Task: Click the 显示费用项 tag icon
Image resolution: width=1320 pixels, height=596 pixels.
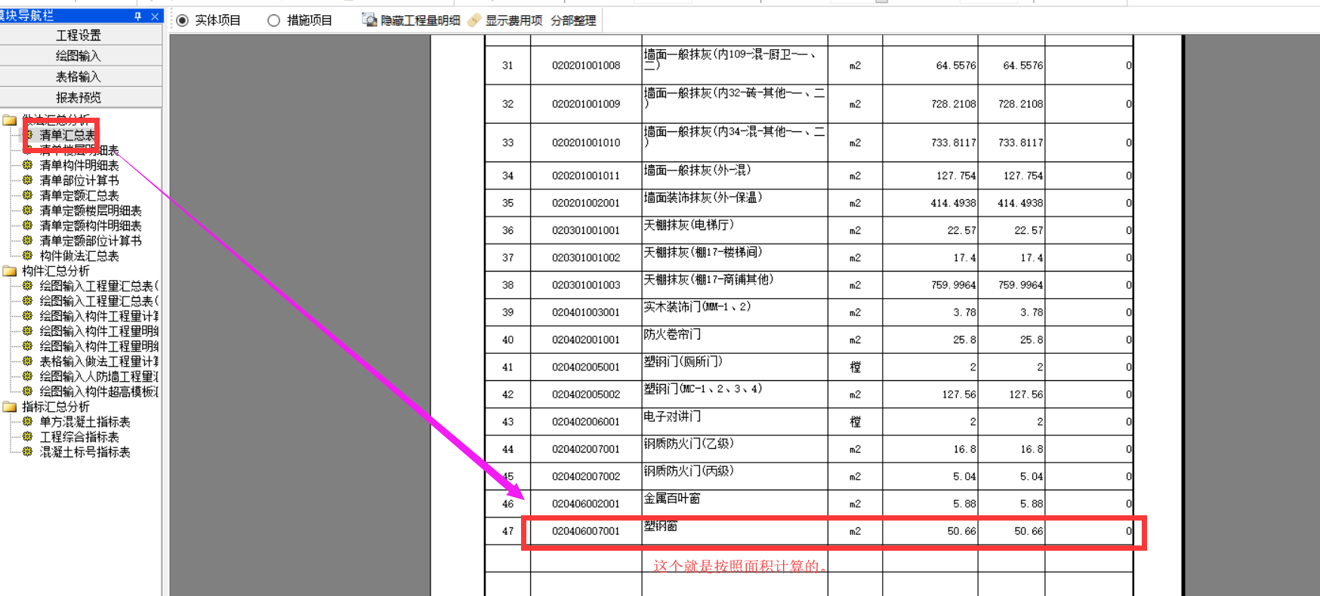Action: pos(474,20)
